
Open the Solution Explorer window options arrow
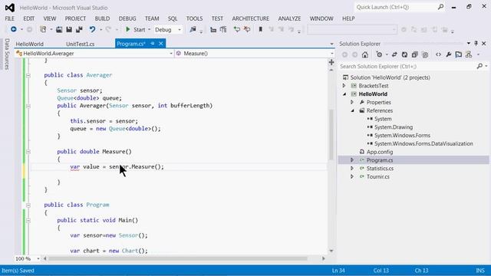[469, 44]
